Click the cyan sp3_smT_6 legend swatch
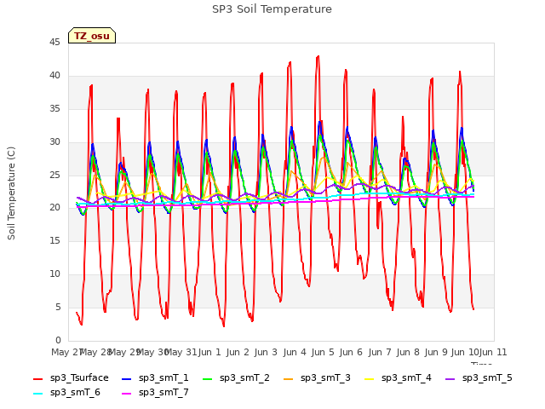The image size is (545, 409). [37, 394]
